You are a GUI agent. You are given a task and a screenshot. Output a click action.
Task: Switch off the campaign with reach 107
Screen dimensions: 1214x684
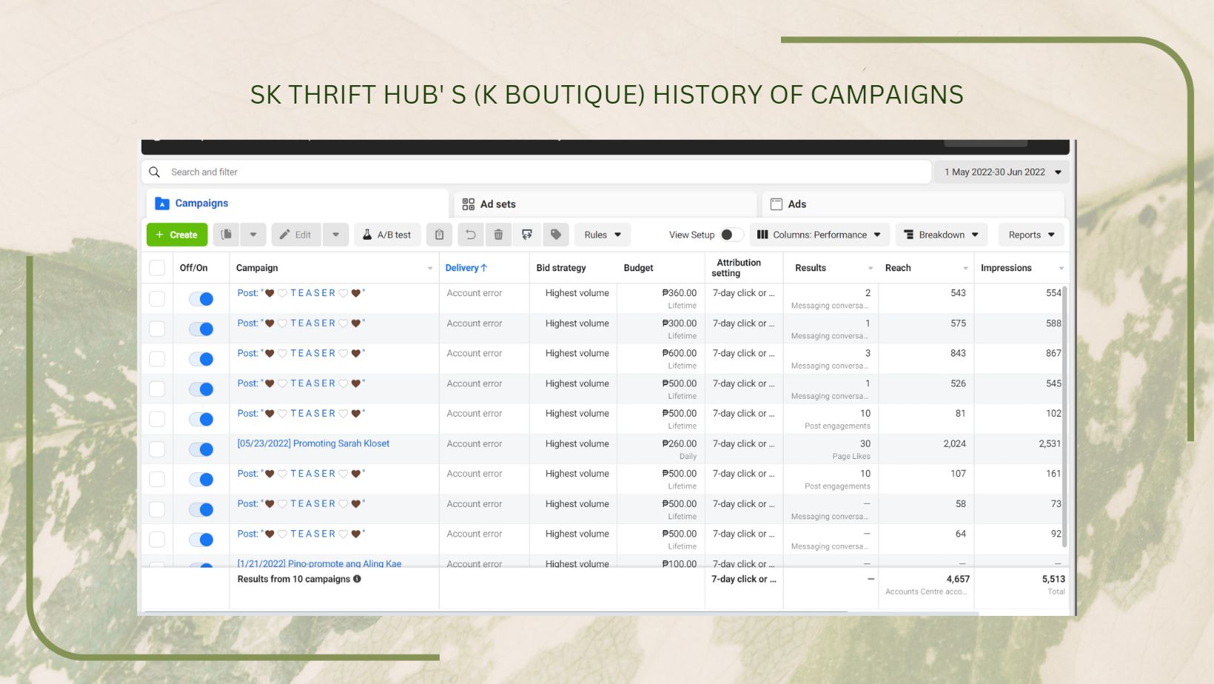tap(201, 480)
